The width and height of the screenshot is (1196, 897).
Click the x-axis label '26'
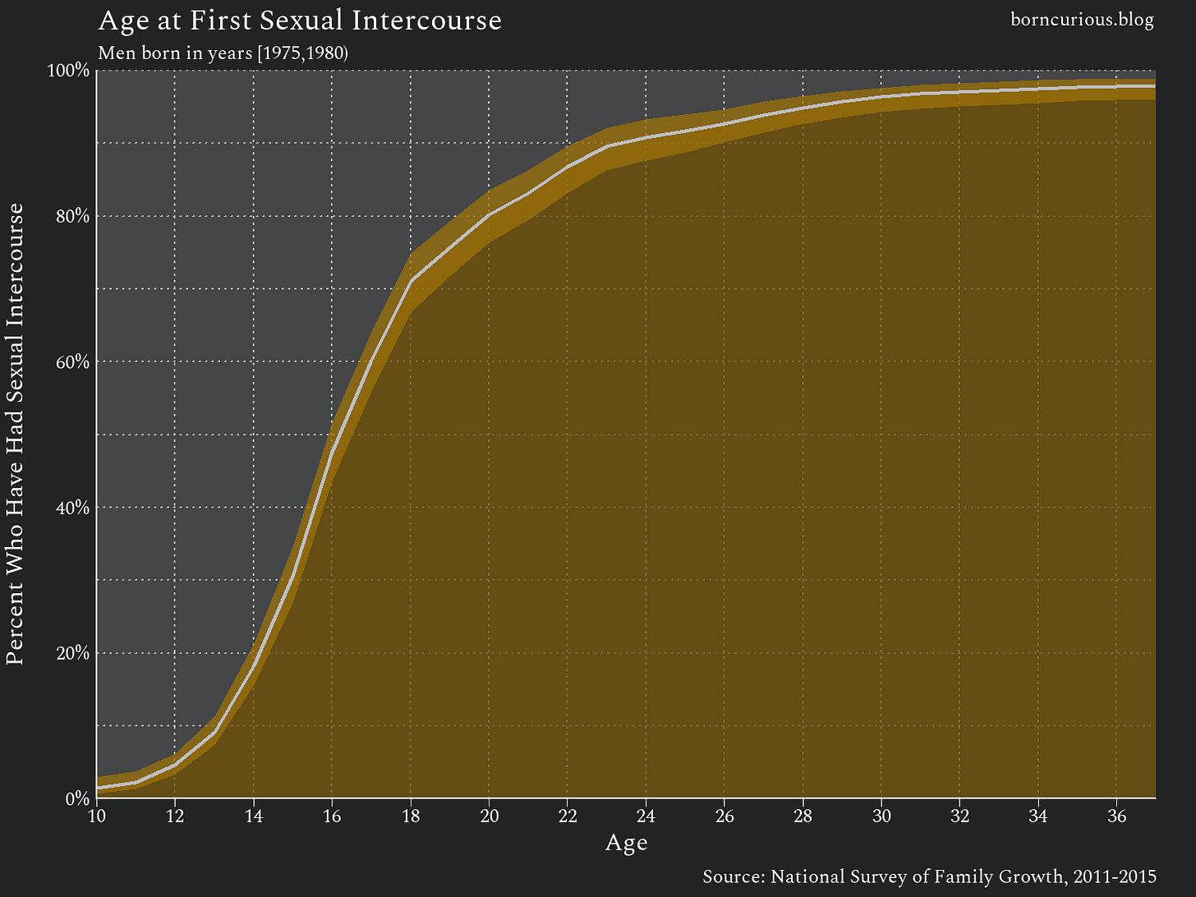click(724, 816)
